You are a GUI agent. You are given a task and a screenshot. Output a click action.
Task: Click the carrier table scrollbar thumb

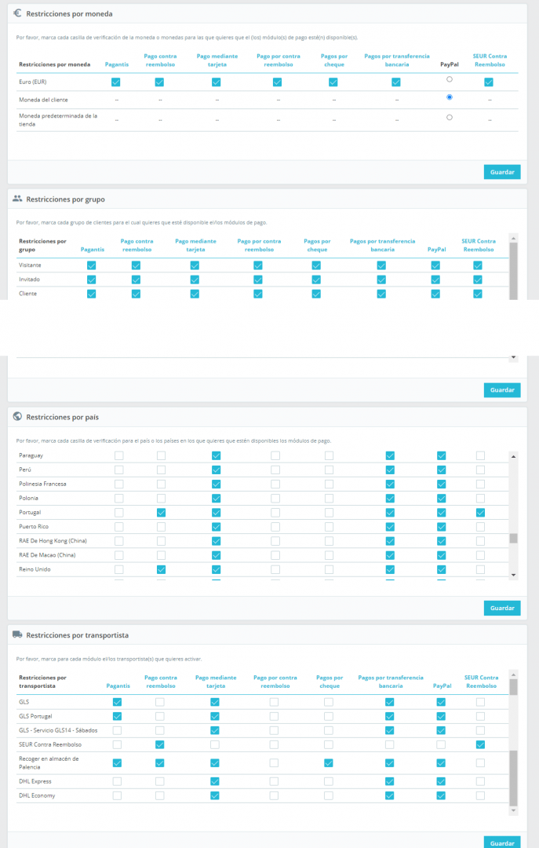[x=514, y=777]
